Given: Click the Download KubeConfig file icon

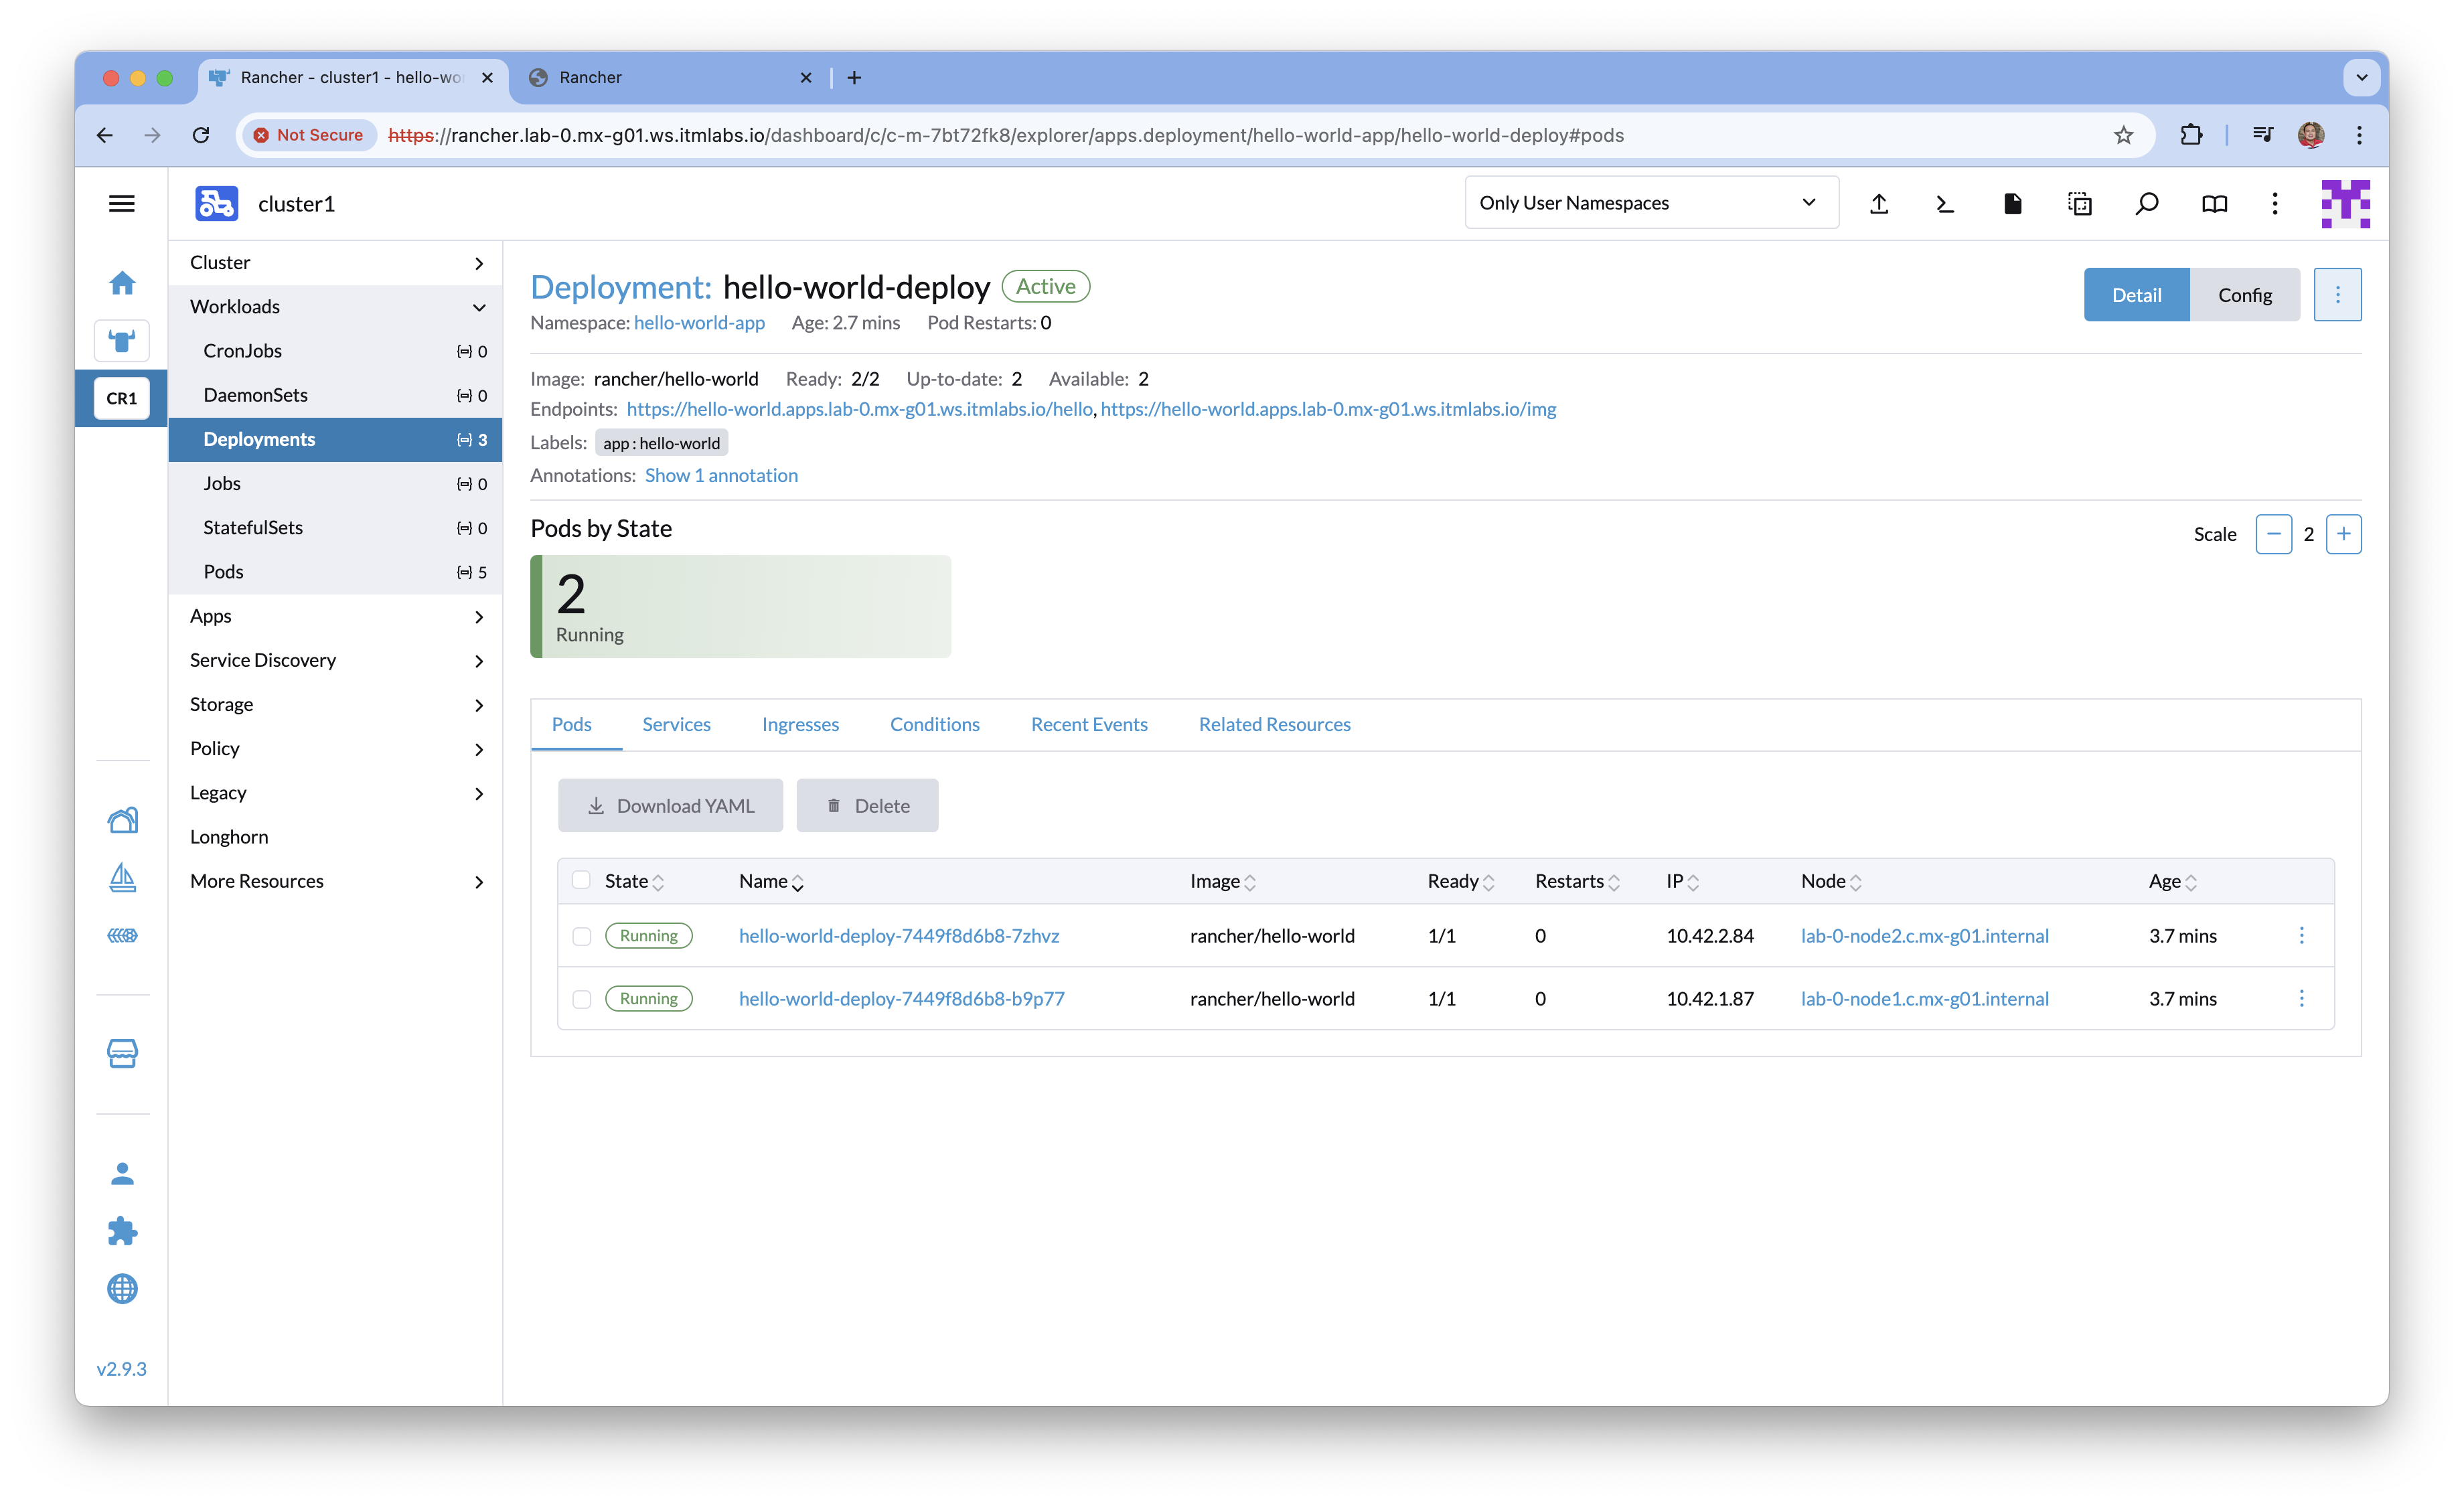Looking at the screenshot, I should point(2012,204).
